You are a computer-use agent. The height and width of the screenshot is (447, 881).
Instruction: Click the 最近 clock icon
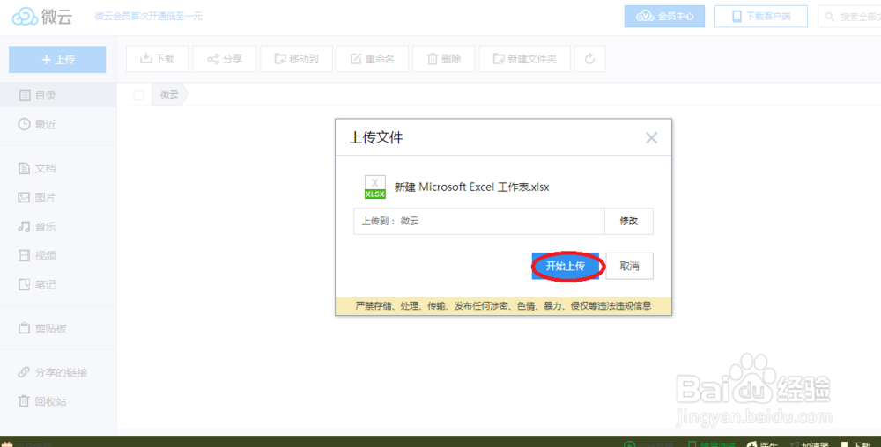pos(24,125)
